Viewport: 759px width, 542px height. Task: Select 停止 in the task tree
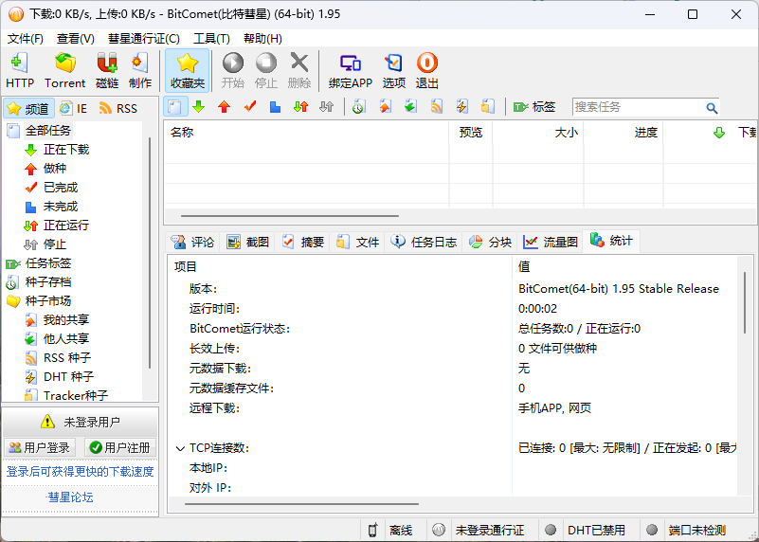(x=55, y=244)
